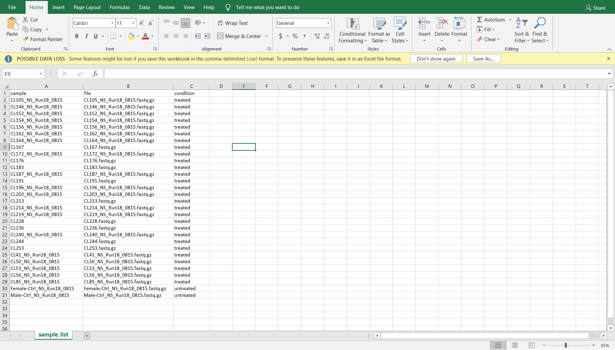Click the Paste clipboard icon

pyautogui.click(x=12, y=23)
